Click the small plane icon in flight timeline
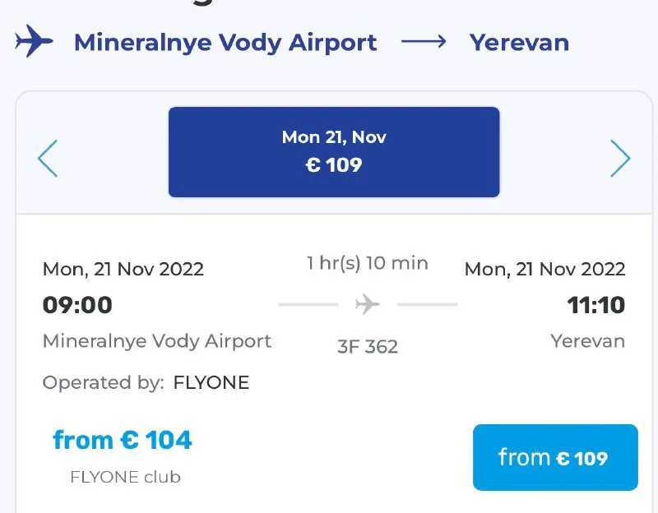 pos(368,305)
